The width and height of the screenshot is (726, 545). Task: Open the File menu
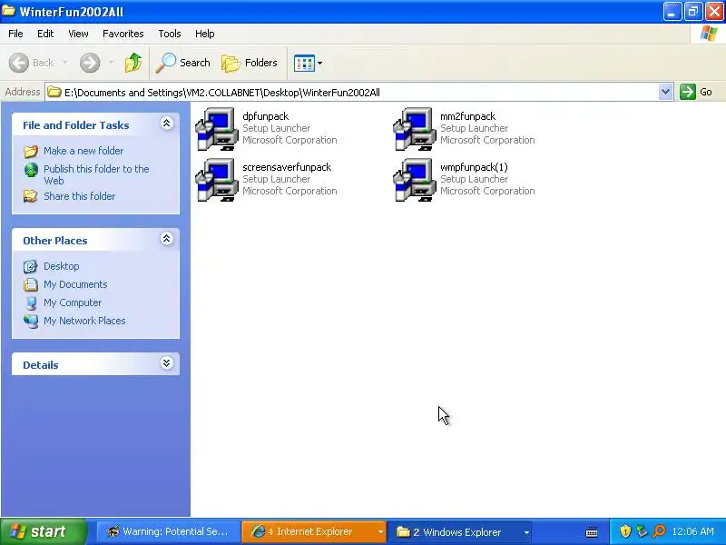point(15,34)
